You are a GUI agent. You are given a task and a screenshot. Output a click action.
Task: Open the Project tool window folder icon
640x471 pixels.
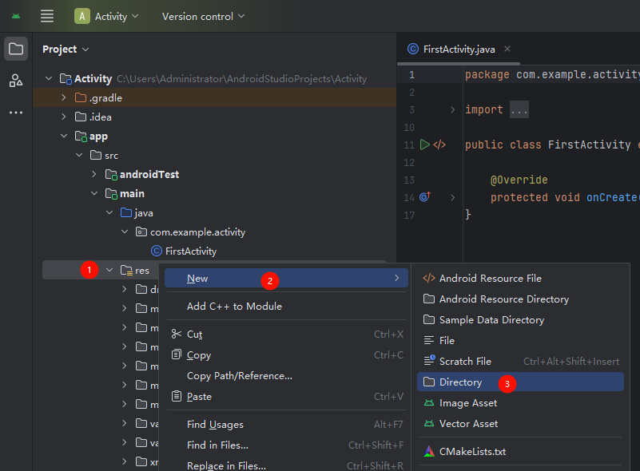point(16,49)
